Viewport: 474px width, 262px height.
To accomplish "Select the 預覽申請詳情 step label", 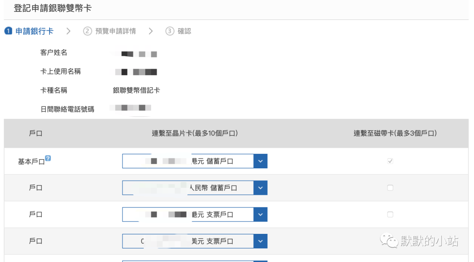I will click(x=115, y=31).
